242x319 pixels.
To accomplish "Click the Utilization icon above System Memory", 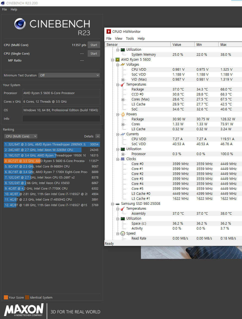I will click(123, 50).
